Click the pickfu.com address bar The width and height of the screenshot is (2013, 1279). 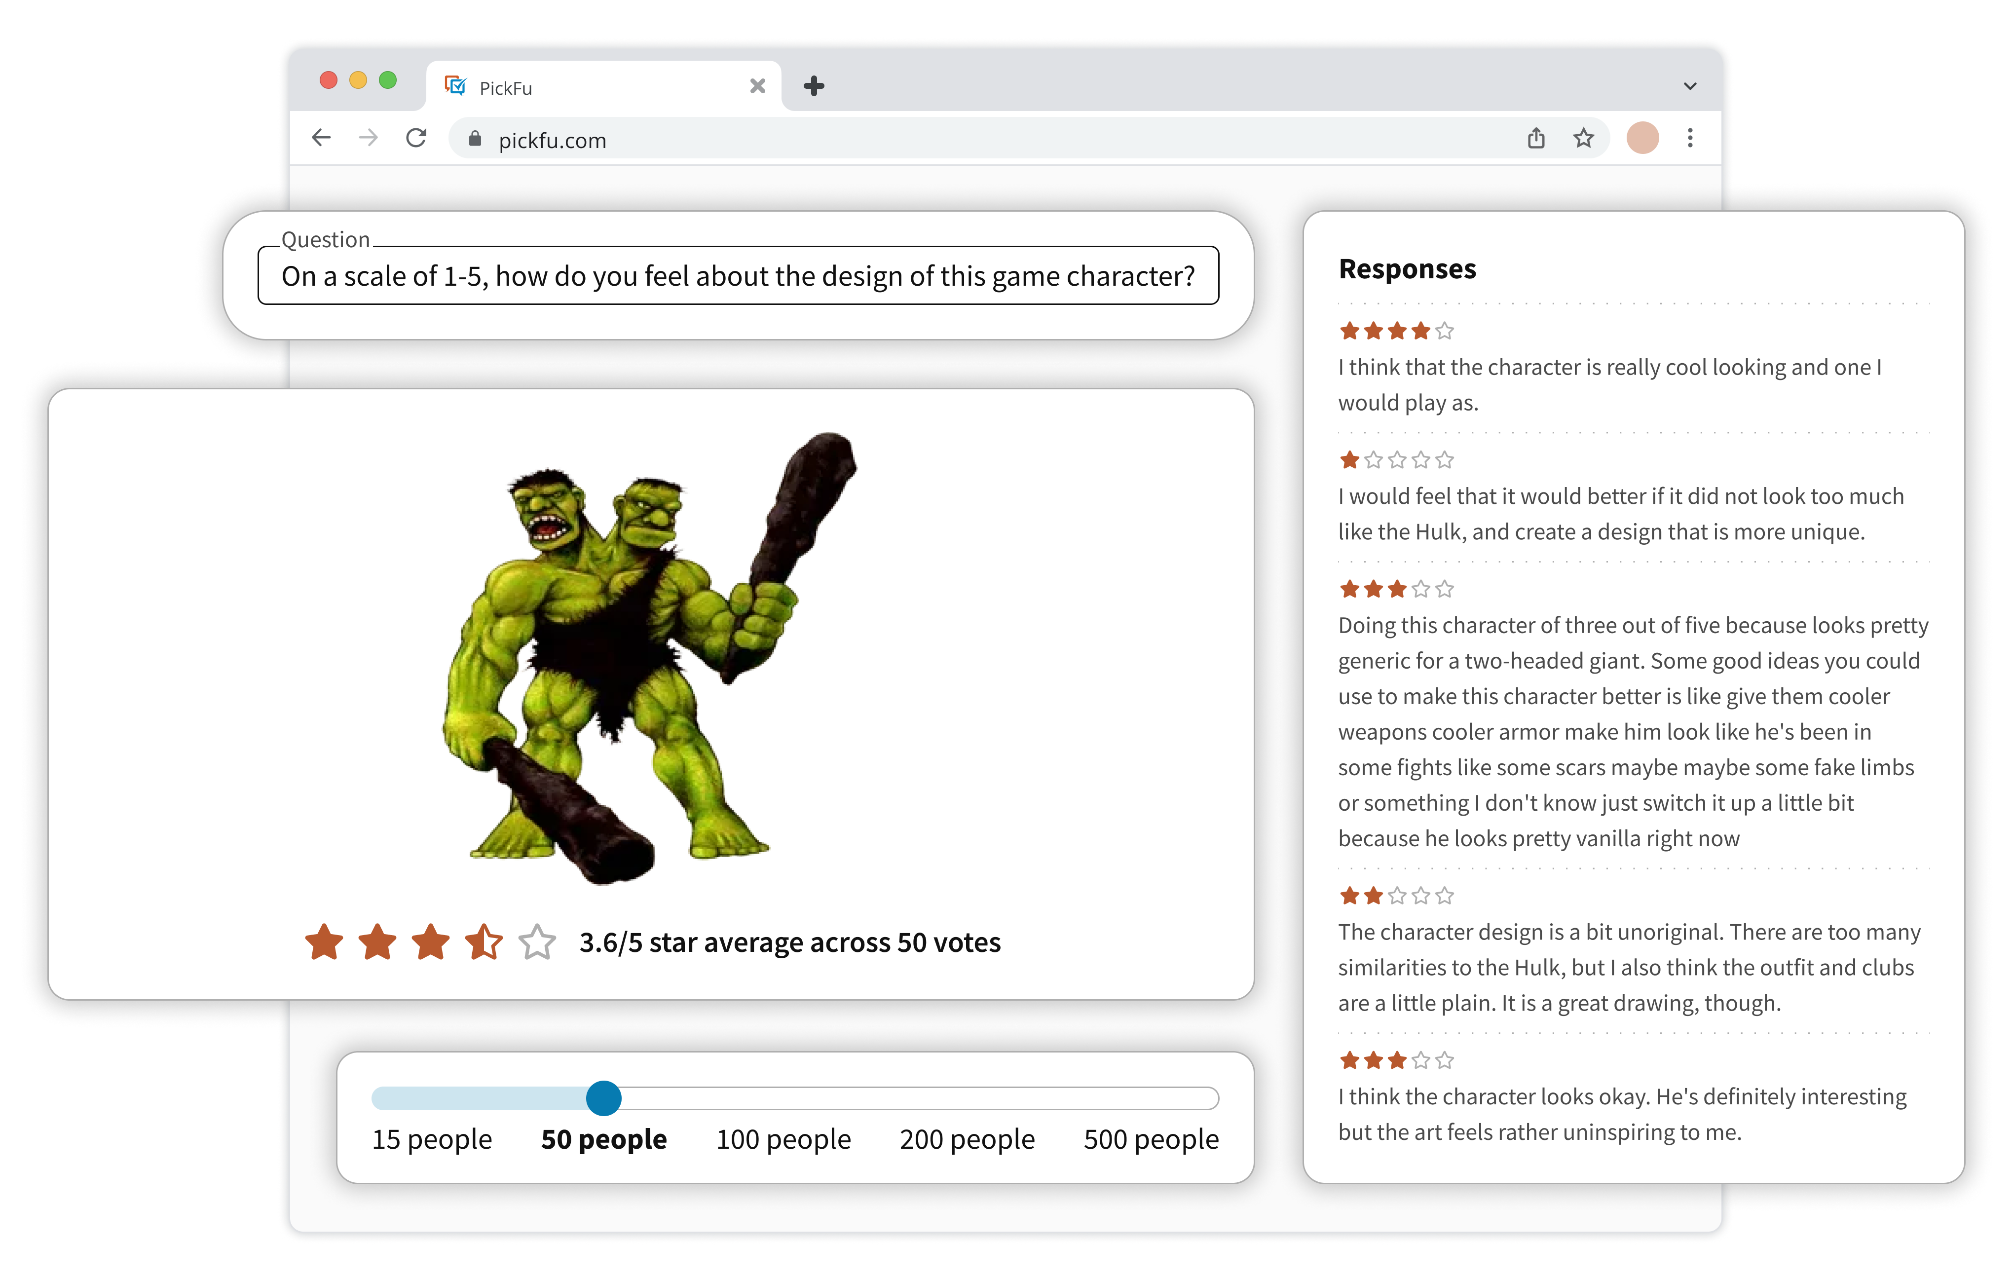[x=920, y=140]
